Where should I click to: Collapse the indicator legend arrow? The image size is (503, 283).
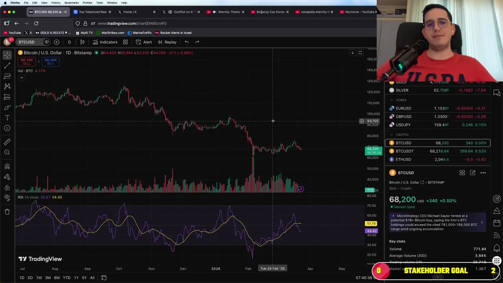(22, 78)
